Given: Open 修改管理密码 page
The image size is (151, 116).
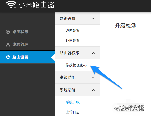Looking at the screenshot, I should 76,65.
